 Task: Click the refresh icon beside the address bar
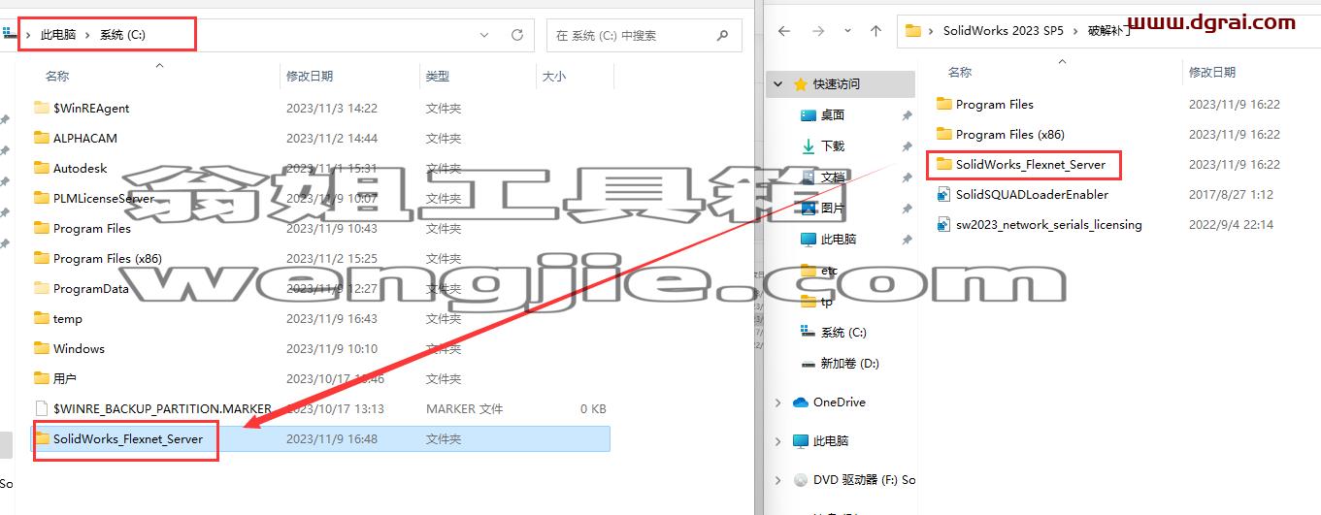tap(517, 35)
